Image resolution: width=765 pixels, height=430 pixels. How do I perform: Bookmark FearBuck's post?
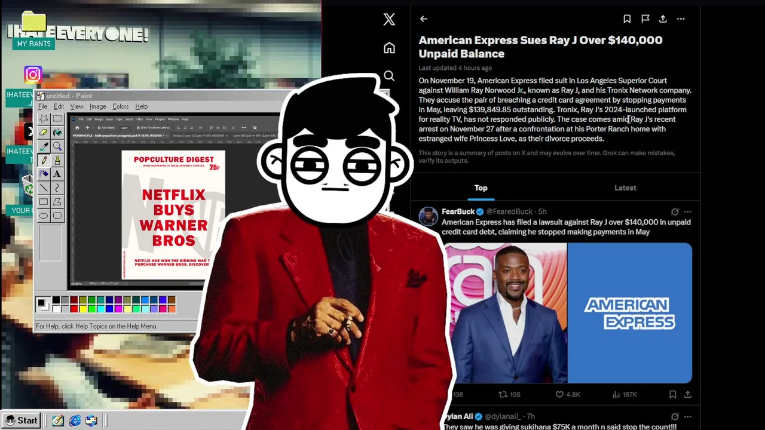(x=672, y=394)
